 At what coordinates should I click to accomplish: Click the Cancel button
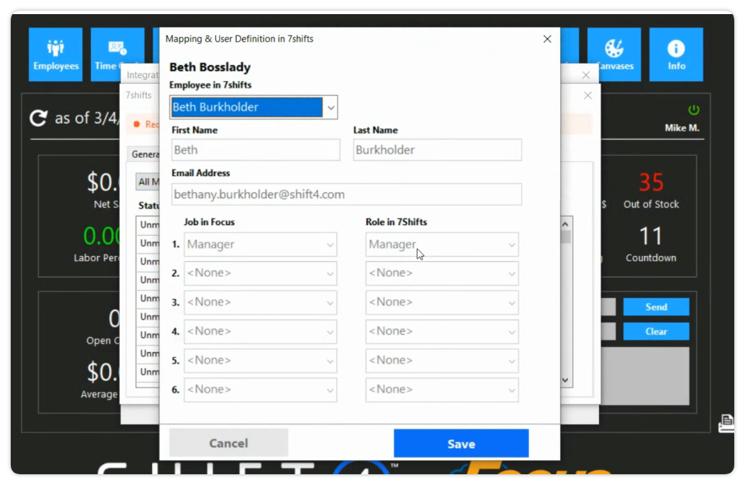[x=229, y=443]
